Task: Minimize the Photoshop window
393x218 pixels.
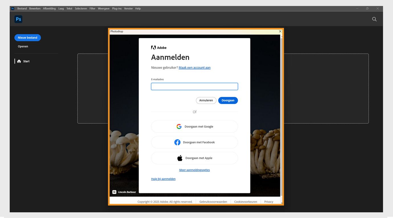Action: pyautogui.click(x=357, y=9)
